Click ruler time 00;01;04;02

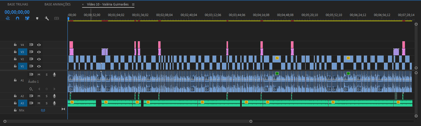116,15
